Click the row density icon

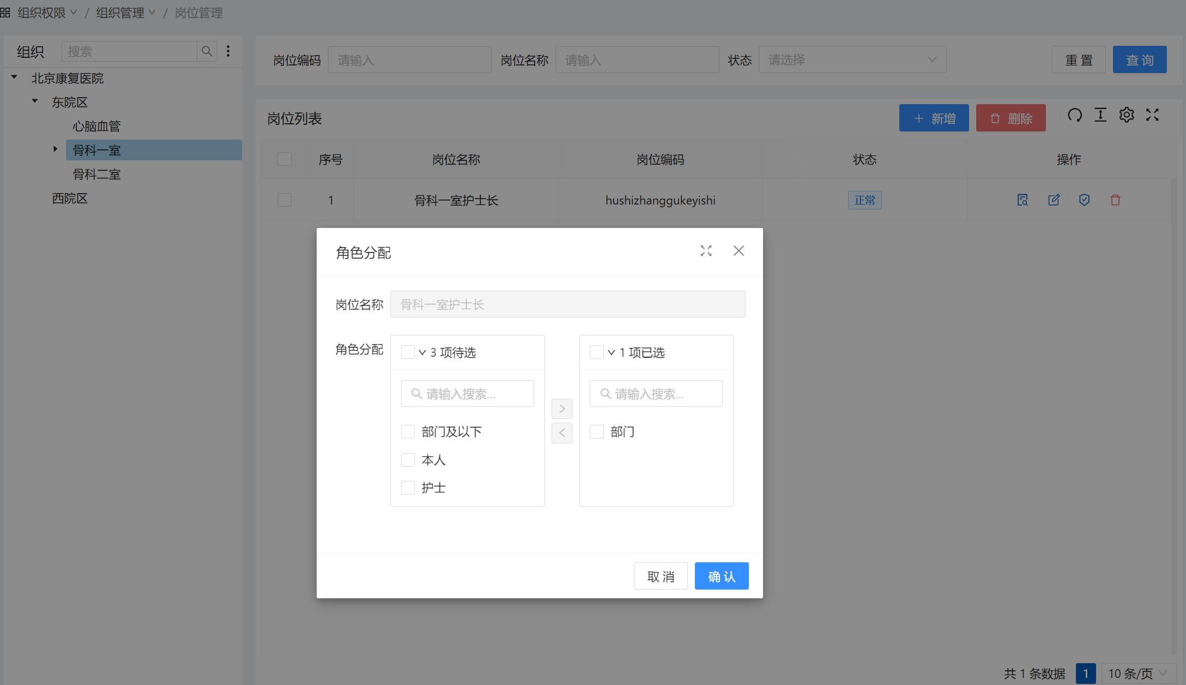tap(1100, 115)
